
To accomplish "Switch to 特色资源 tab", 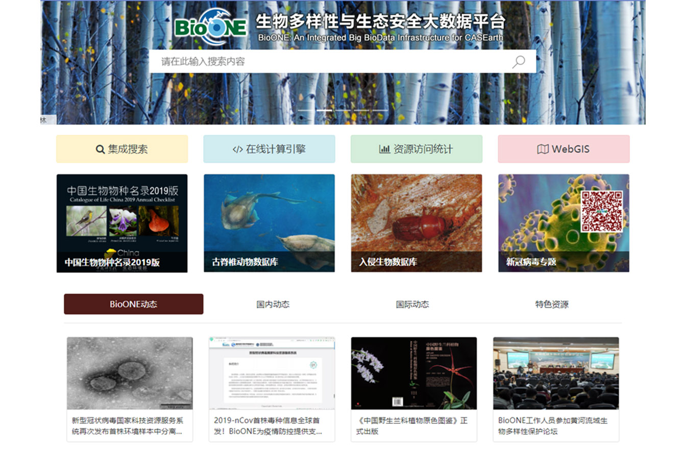I will (552, 305).
